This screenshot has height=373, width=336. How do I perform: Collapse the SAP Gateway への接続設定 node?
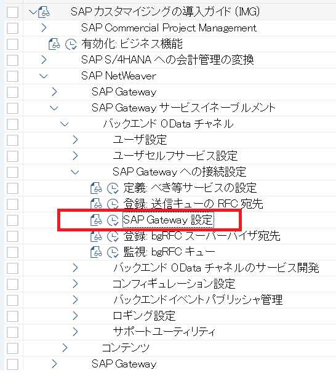[75, 172]
